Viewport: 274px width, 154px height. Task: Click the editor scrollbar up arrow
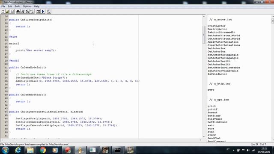coord(204,16)
